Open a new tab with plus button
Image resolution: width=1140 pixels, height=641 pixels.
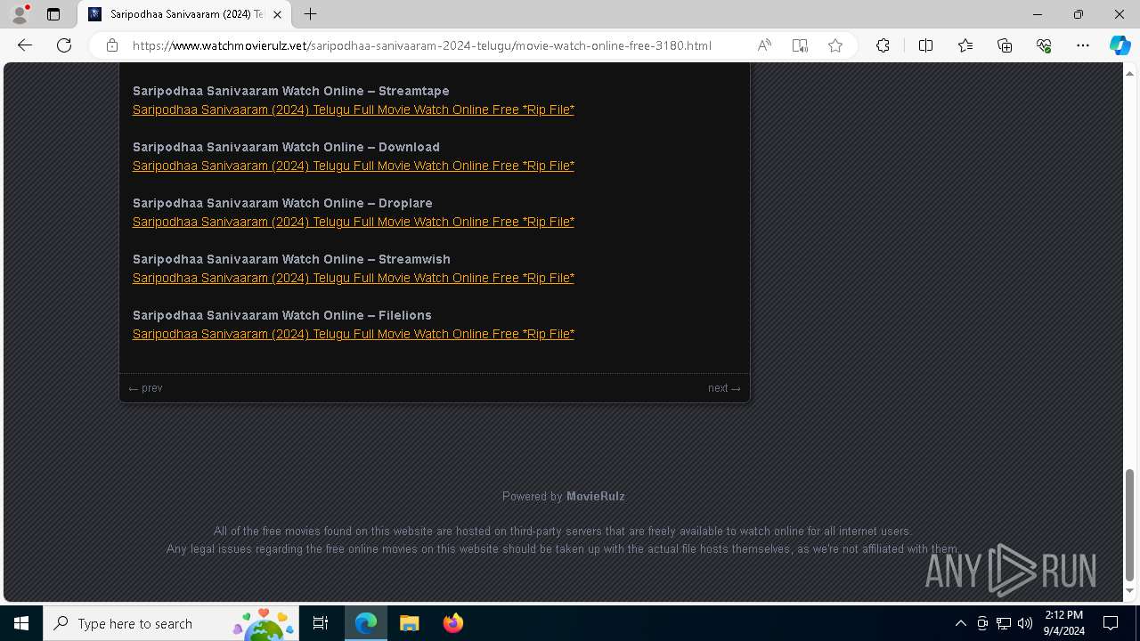[310, 14]
